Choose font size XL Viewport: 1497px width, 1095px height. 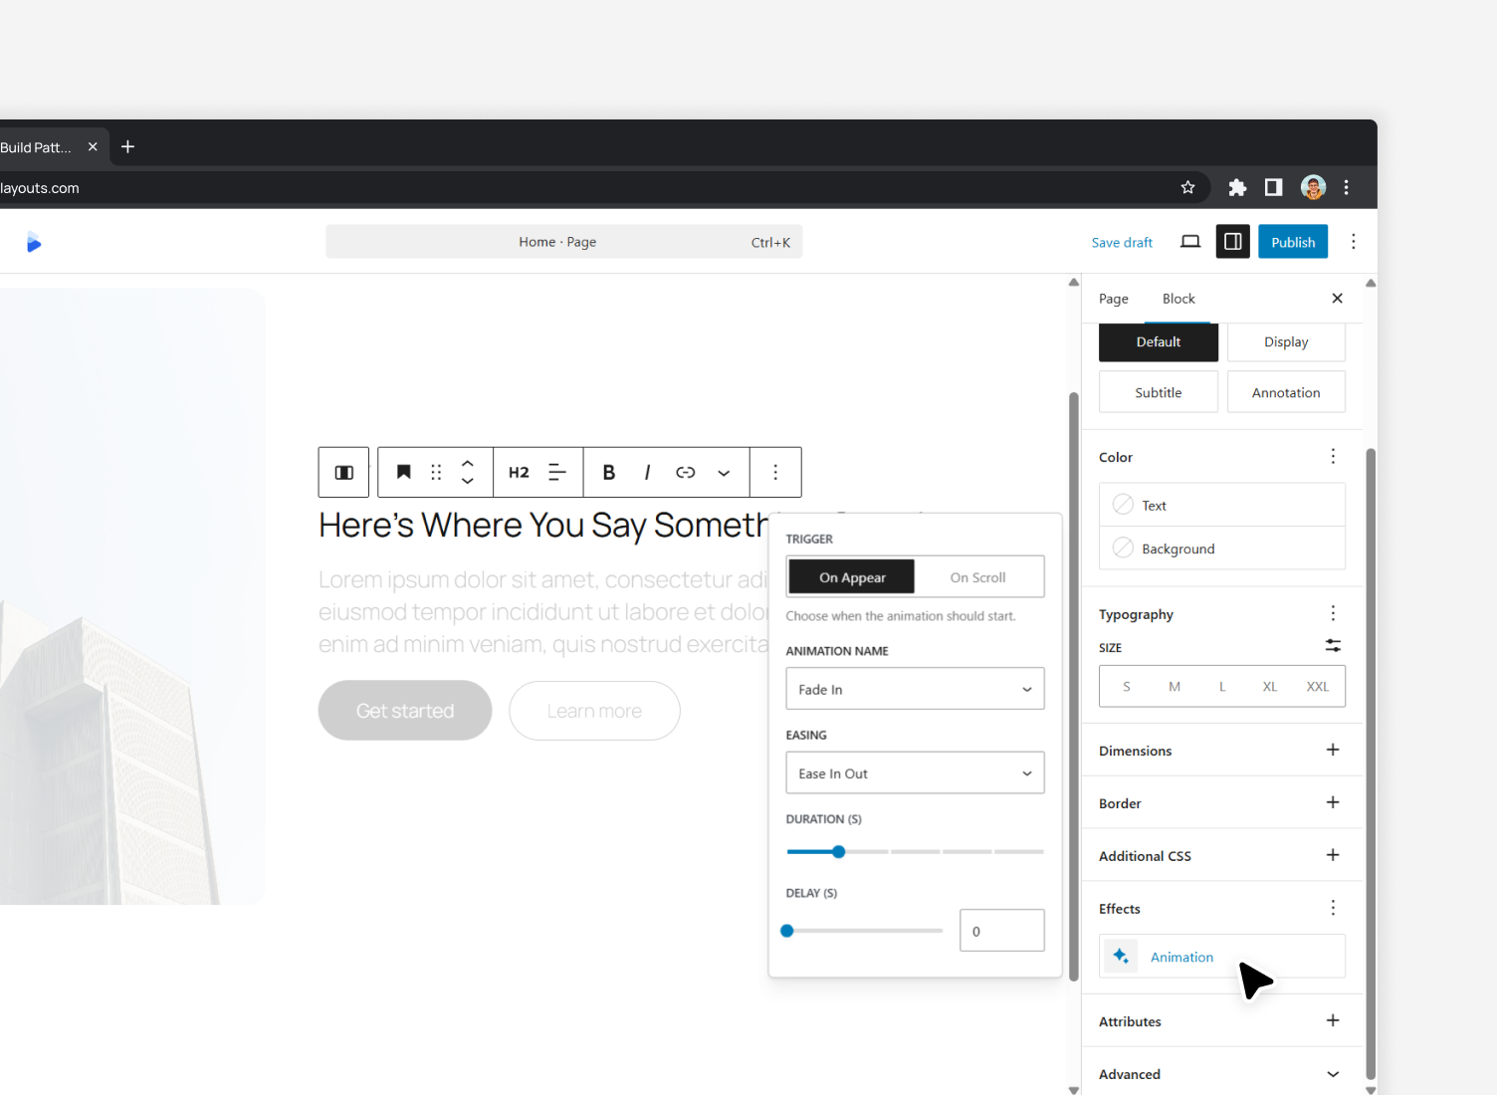point(1270,687)
